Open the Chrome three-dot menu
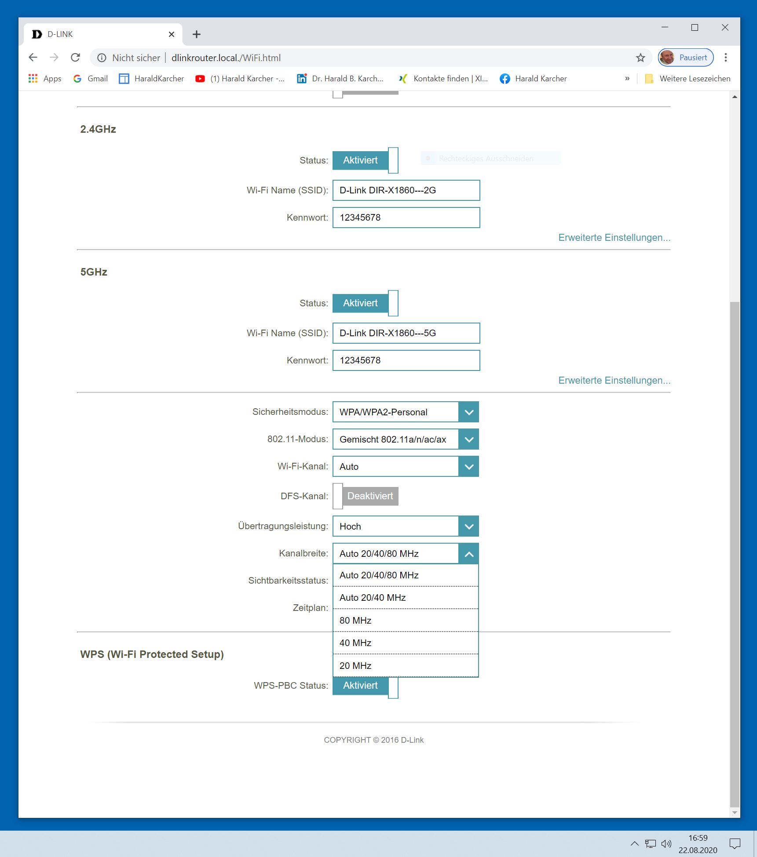 point(726,58)
